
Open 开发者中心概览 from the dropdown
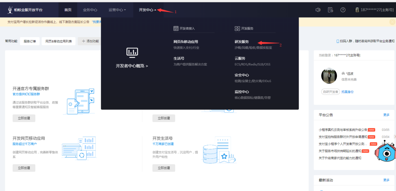(132, 66)
